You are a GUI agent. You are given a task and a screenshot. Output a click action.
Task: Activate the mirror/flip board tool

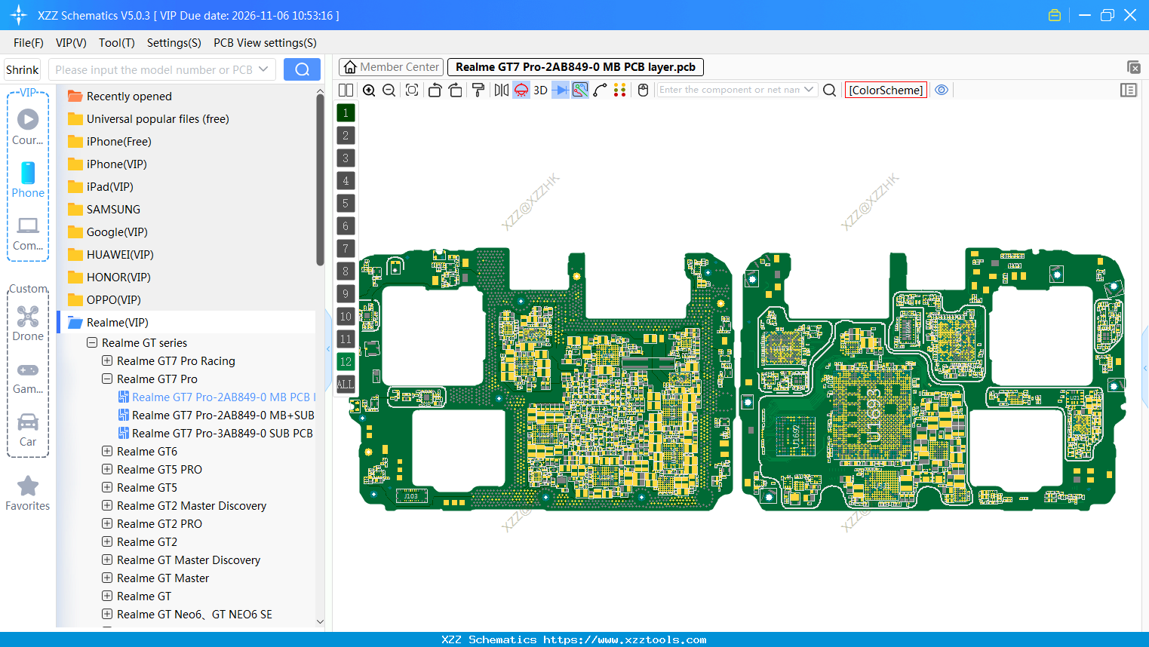(500, 90)
